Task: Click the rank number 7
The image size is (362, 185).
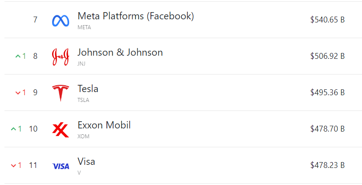Action: click(x=35, y=20)
